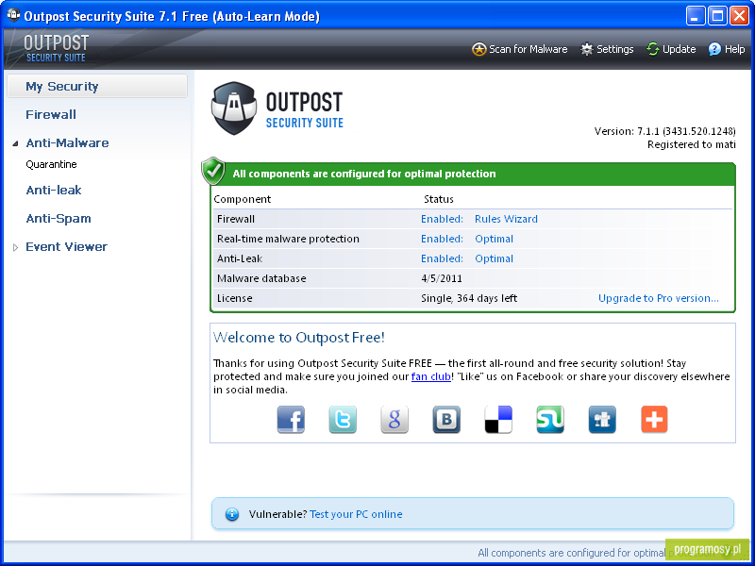Click the Settings gear icon

[x=586, y=49]
